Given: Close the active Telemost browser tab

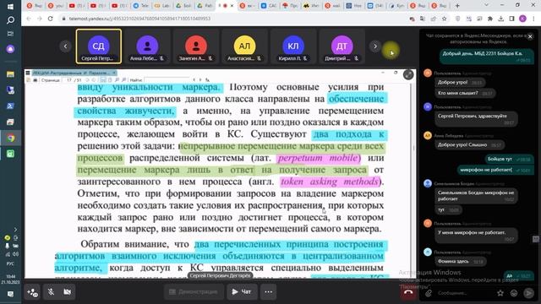Looking at the screenshot, I should pyautogui.click(x=232, y=6).
